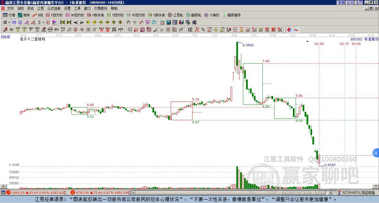Click the 2.8100 low price label
Image resolution: width=379 pixels, height=203 pixels.
pos(330,165)
